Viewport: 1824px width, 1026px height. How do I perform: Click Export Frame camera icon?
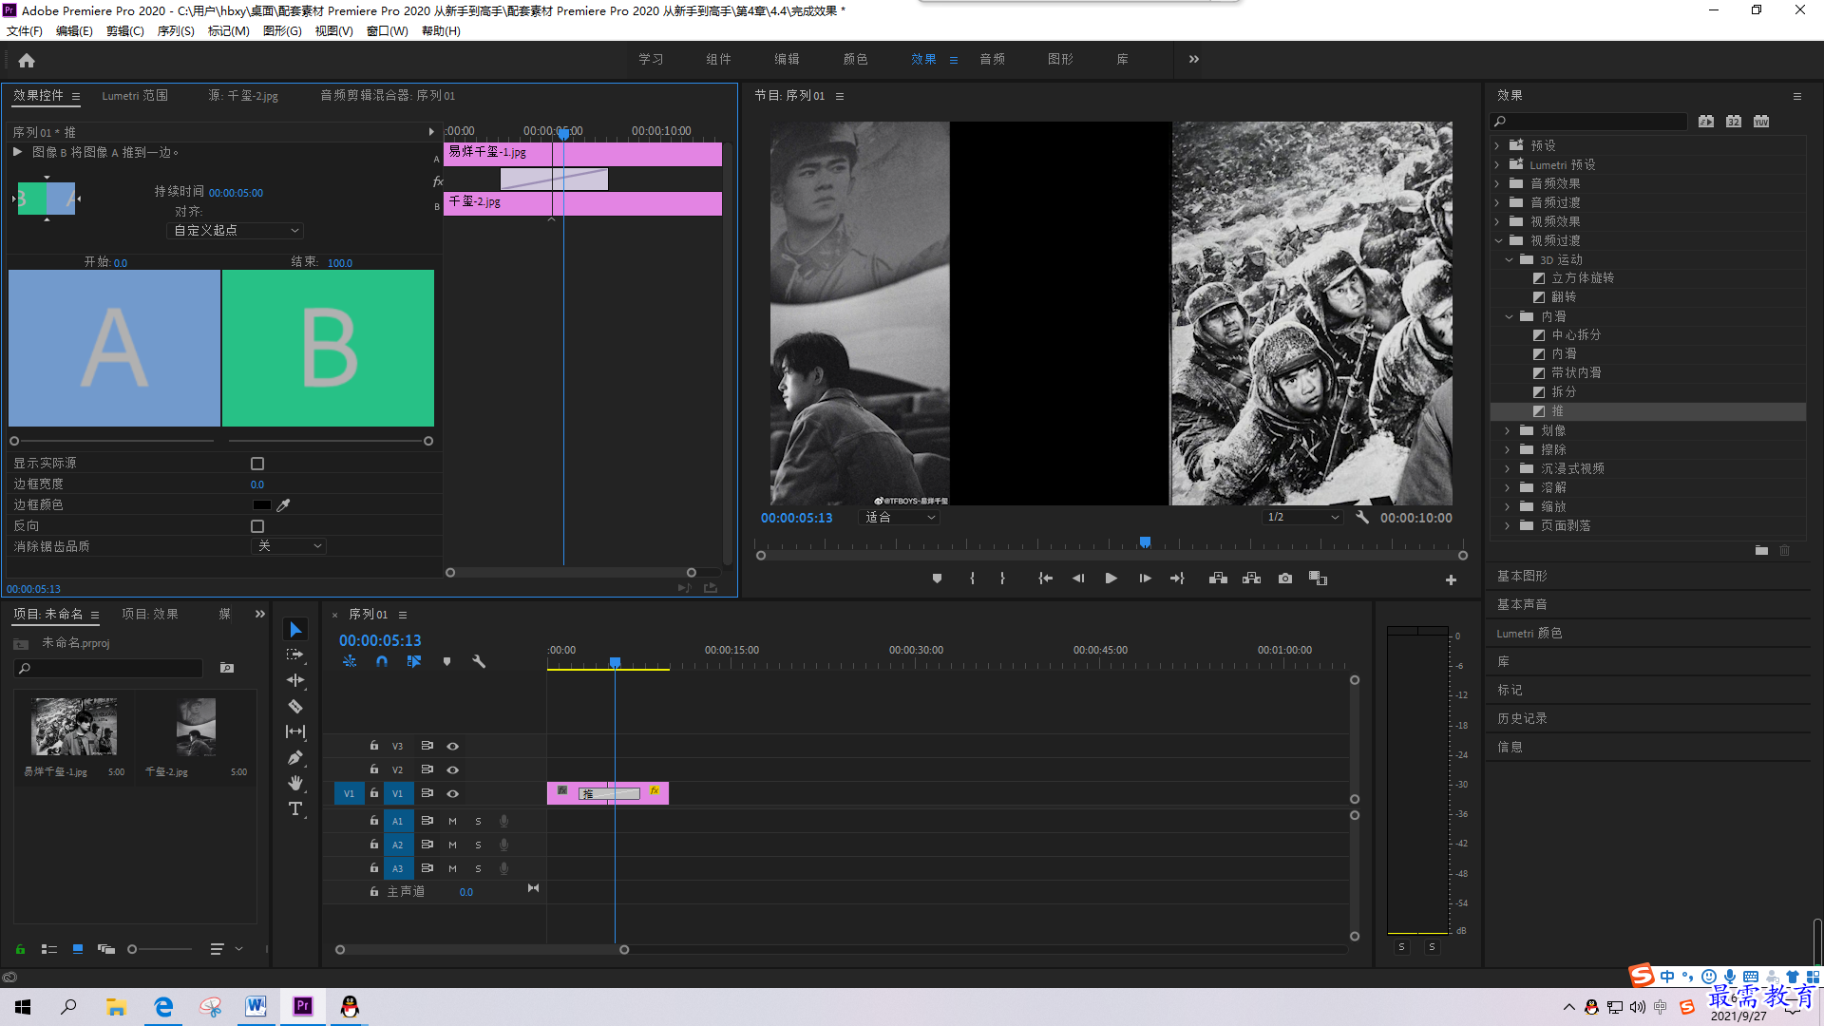1285,579
